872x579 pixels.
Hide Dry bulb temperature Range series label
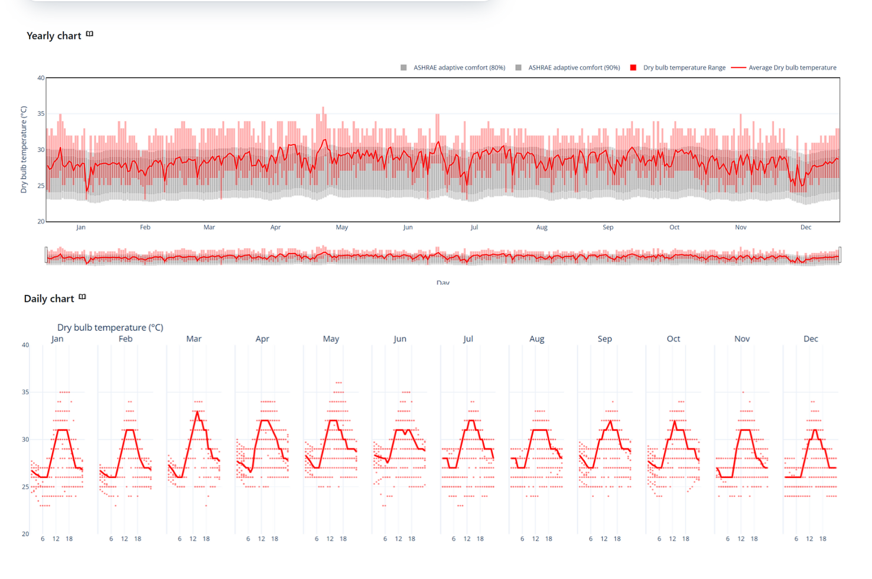coord(684,68)
